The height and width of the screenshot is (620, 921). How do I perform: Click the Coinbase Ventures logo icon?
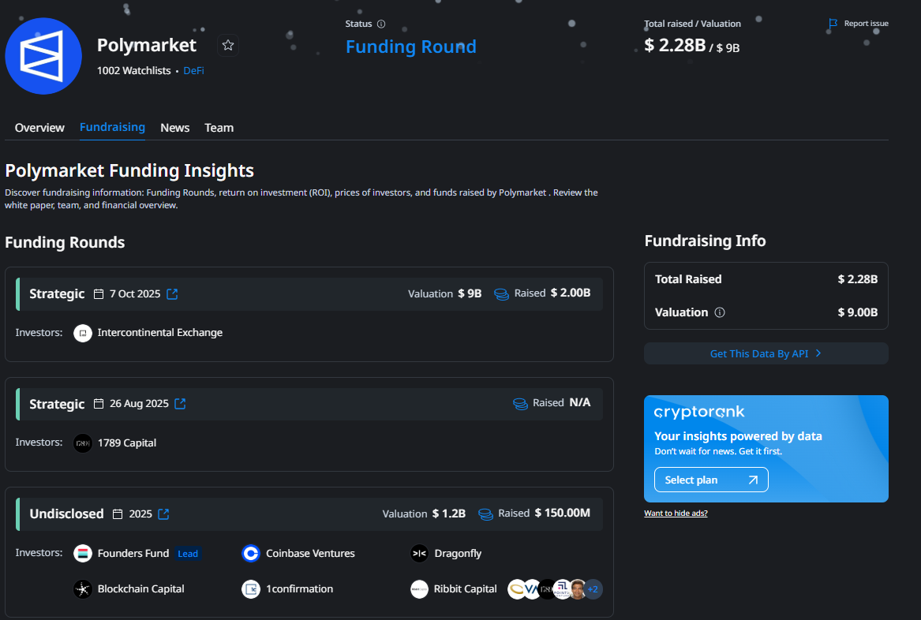tap(251, 554)
